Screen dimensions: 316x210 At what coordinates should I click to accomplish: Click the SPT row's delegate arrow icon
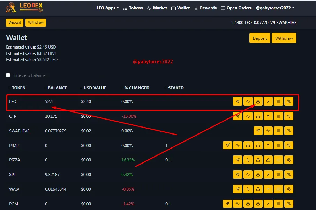point(268,174)
